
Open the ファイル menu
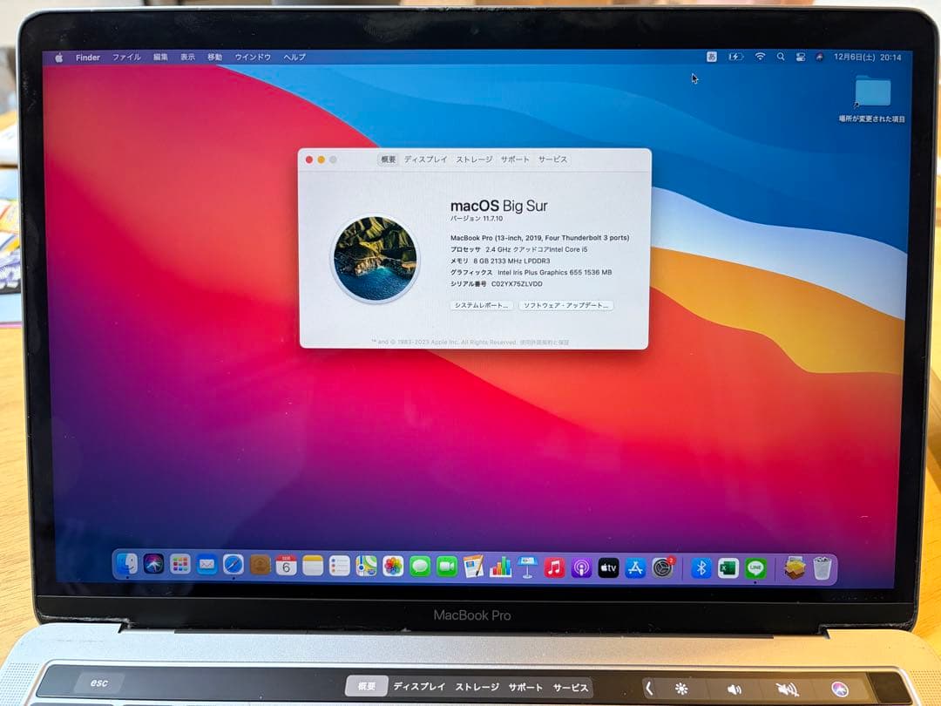coord(127,57)
